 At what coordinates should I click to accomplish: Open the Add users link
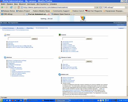click(x=11, y=45)
